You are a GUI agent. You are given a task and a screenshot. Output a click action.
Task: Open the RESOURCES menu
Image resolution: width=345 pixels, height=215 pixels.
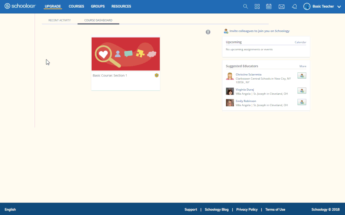tap(121, 6)
